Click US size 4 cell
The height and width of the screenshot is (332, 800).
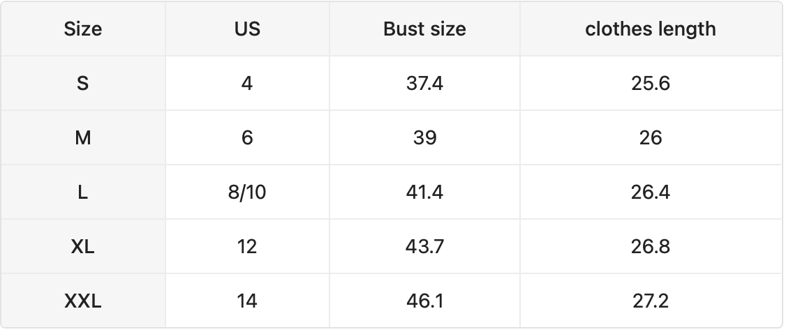point(247,83)
